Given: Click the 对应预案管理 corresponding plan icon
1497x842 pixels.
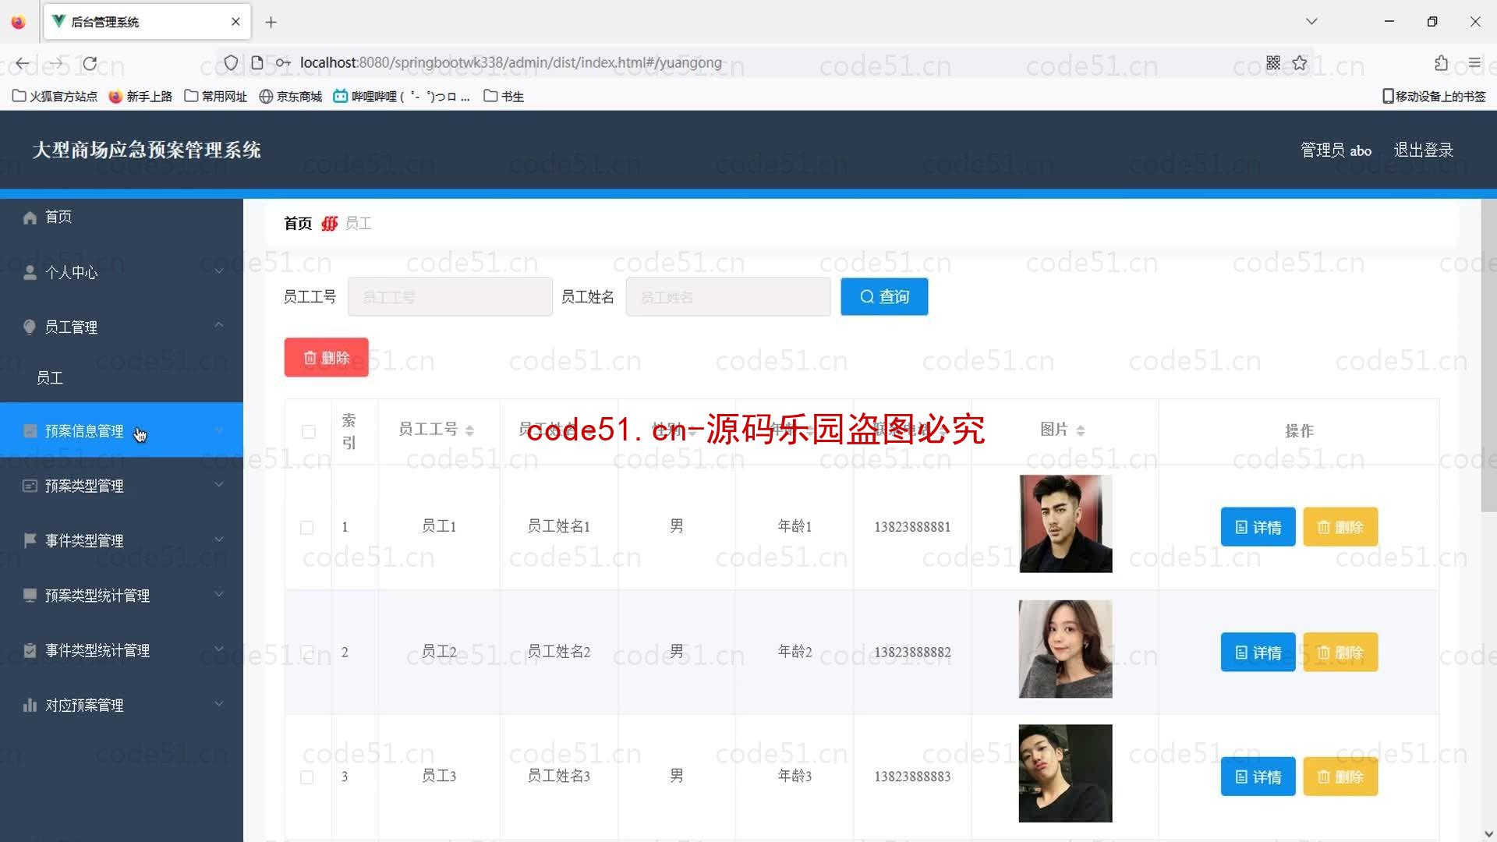Looking at the screenshot, I should tap(30, 706).
